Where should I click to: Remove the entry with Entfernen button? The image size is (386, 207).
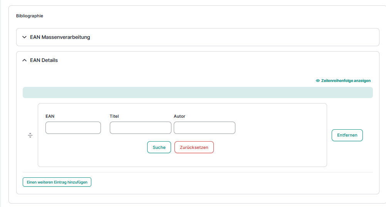pos(347,135)
